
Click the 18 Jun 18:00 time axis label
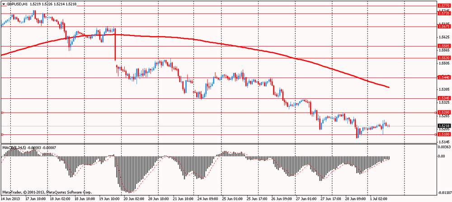[84, 198]
